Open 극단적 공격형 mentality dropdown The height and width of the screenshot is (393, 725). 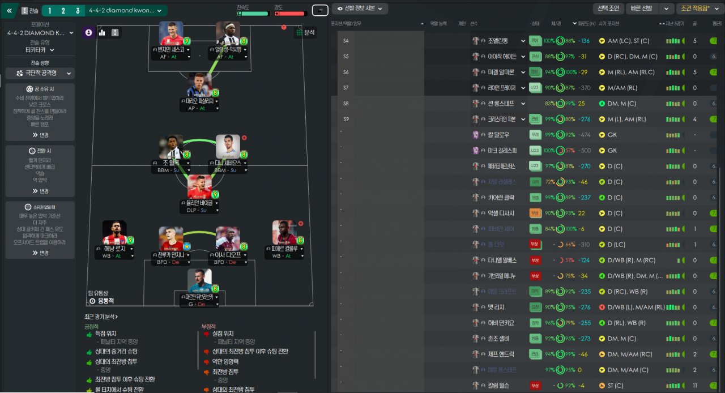[x=40, y=74]
